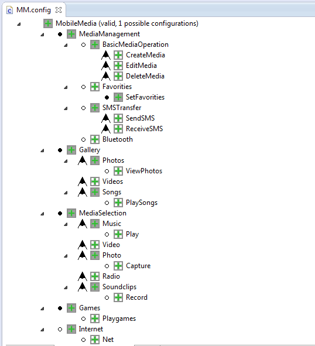Toggle the SMSTransfer plus icon
This screenshot has width=315, height=346.
(95, 108)
